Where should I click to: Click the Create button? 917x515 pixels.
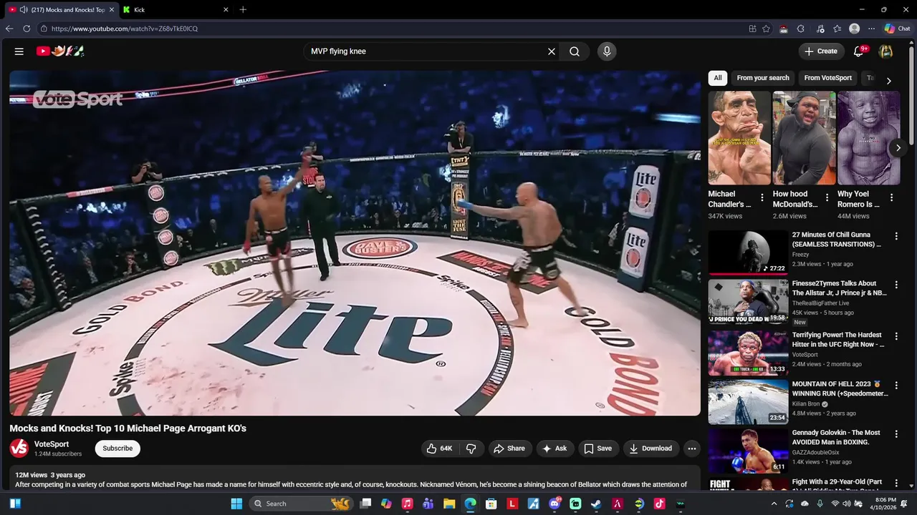821,51
